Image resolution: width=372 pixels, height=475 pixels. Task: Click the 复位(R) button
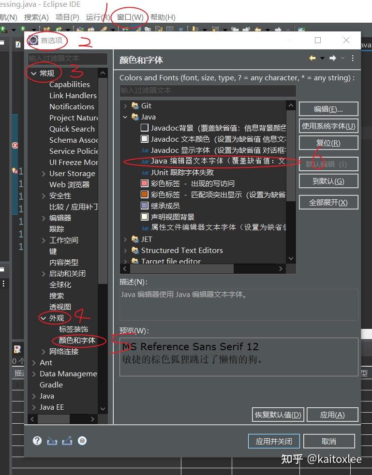(328, 143)
